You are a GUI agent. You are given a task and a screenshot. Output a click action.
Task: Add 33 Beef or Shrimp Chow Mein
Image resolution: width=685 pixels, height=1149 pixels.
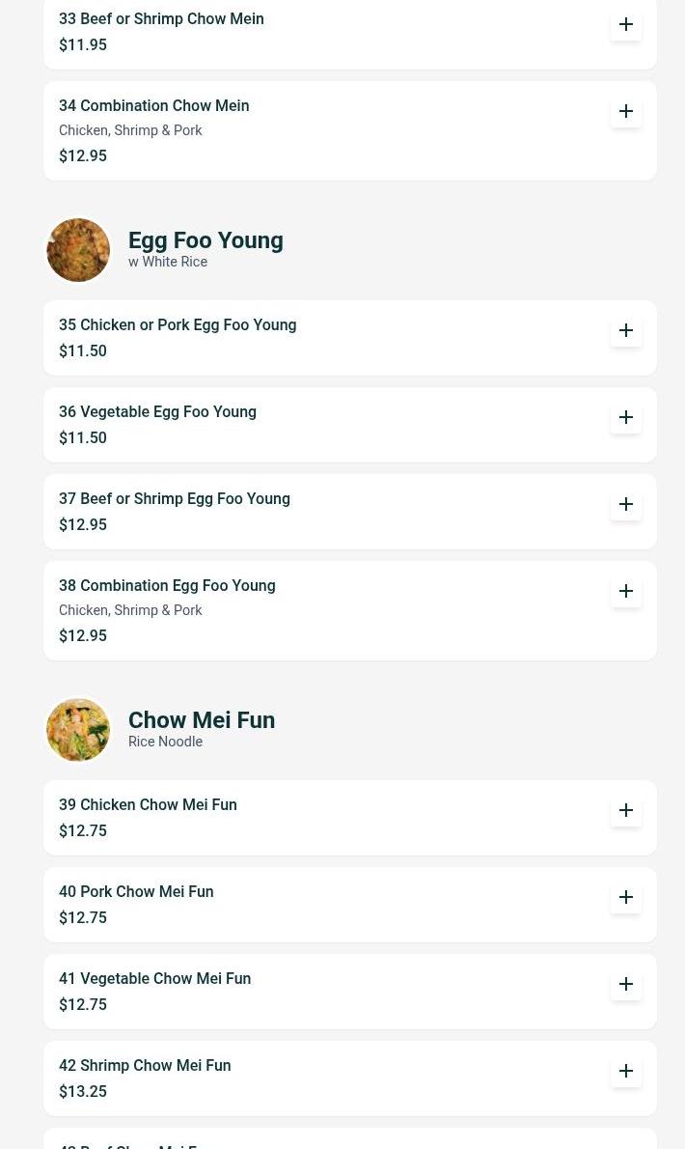tap(626, 24)
